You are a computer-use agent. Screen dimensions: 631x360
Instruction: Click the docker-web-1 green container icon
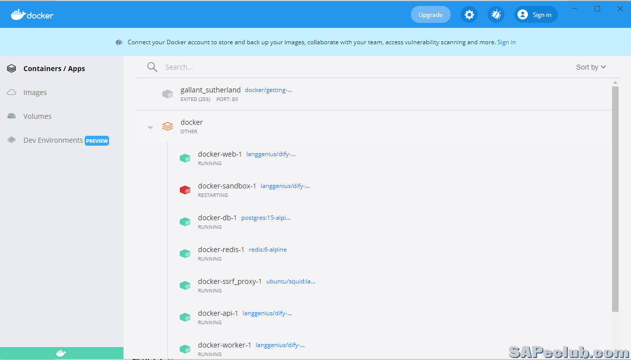(185, 158)
